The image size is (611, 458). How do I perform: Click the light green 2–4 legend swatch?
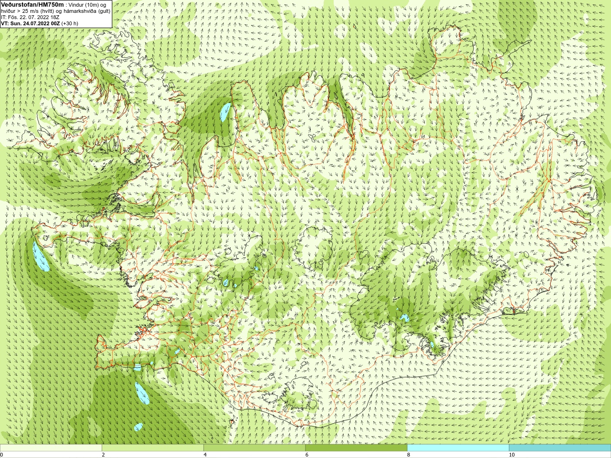tap(153, 448)
